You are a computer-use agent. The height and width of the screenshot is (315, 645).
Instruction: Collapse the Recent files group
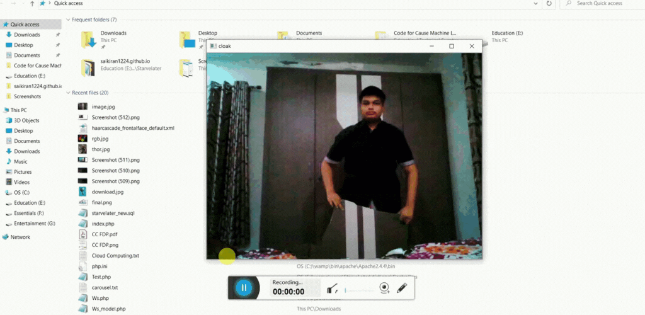[x=68, y=93]
